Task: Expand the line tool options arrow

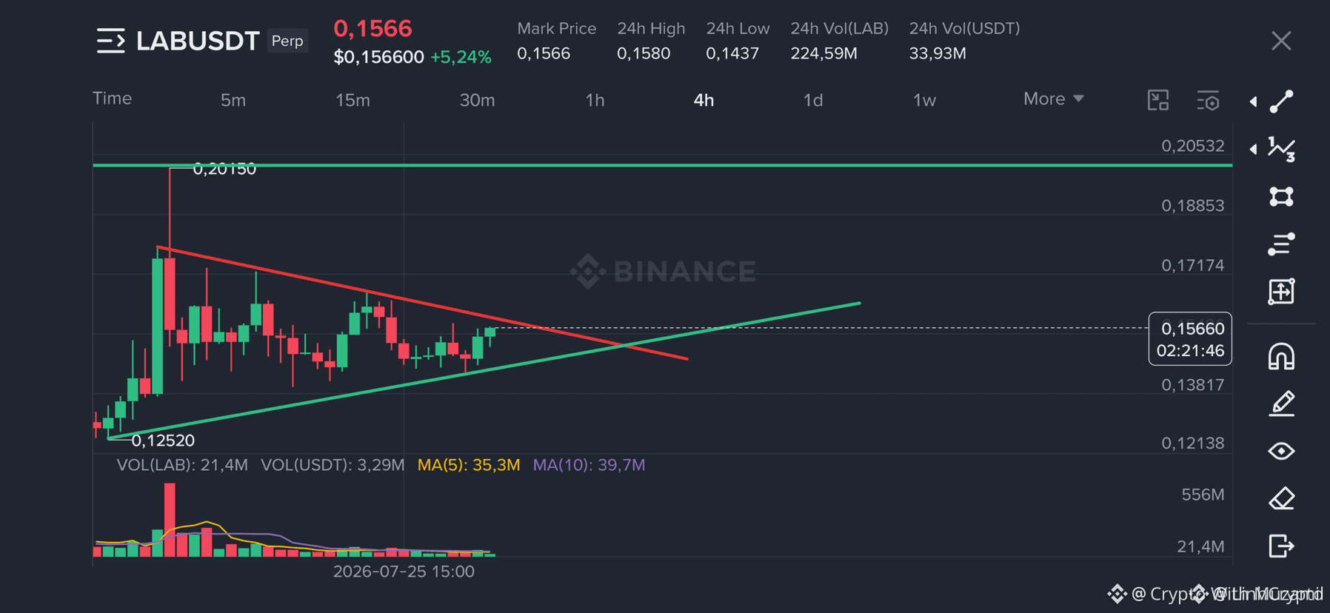Action: pos(1253,101)
